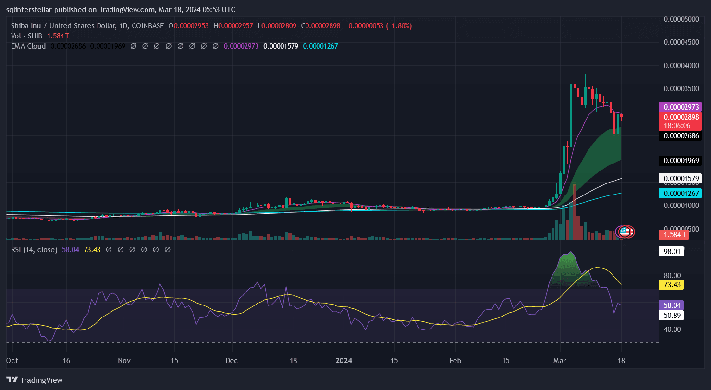Screen dimensions: 711x390
Task: Click the 98.01 RSI upper band label
Action: (x=671, y=252)
